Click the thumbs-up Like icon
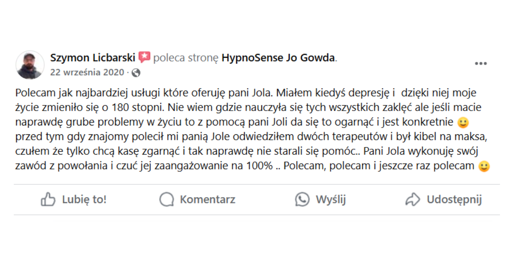This screenshot has width=509, height=267. point(48,200)
